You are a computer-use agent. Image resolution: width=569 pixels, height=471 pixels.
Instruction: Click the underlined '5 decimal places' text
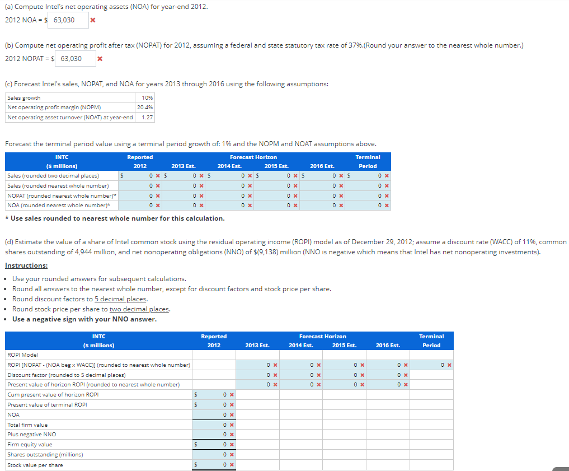120,299
